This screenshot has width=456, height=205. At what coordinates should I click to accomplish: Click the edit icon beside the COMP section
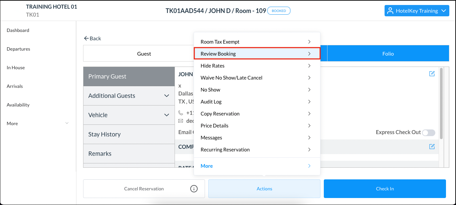point(432,146)
